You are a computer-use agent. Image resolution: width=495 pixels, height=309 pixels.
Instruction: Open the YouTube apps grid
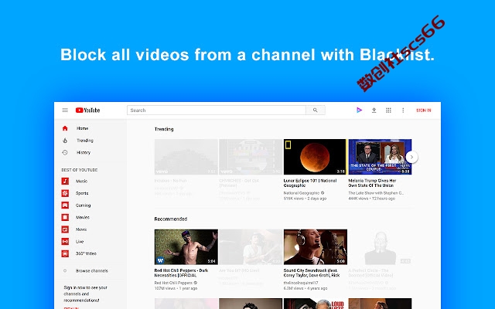tap(388, 110)
